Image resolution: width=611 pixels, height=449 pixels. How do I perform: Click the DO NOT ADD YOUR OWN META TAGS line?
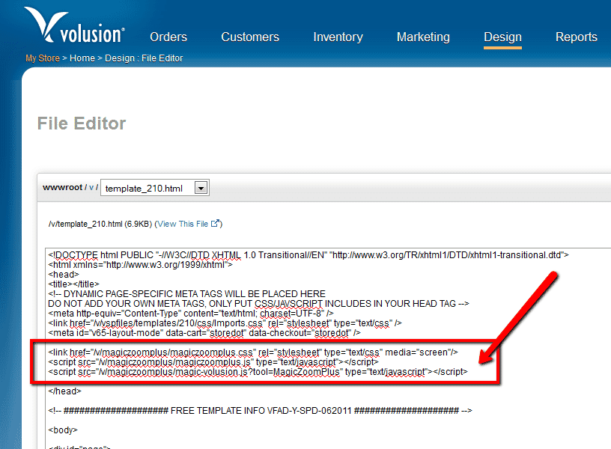point(258,304)
